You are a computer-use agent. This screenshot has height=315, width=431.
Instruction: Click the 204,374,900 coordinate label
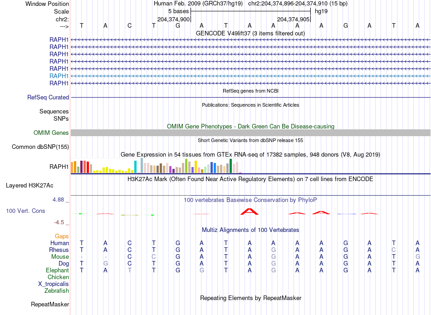(x=173, y=19)
